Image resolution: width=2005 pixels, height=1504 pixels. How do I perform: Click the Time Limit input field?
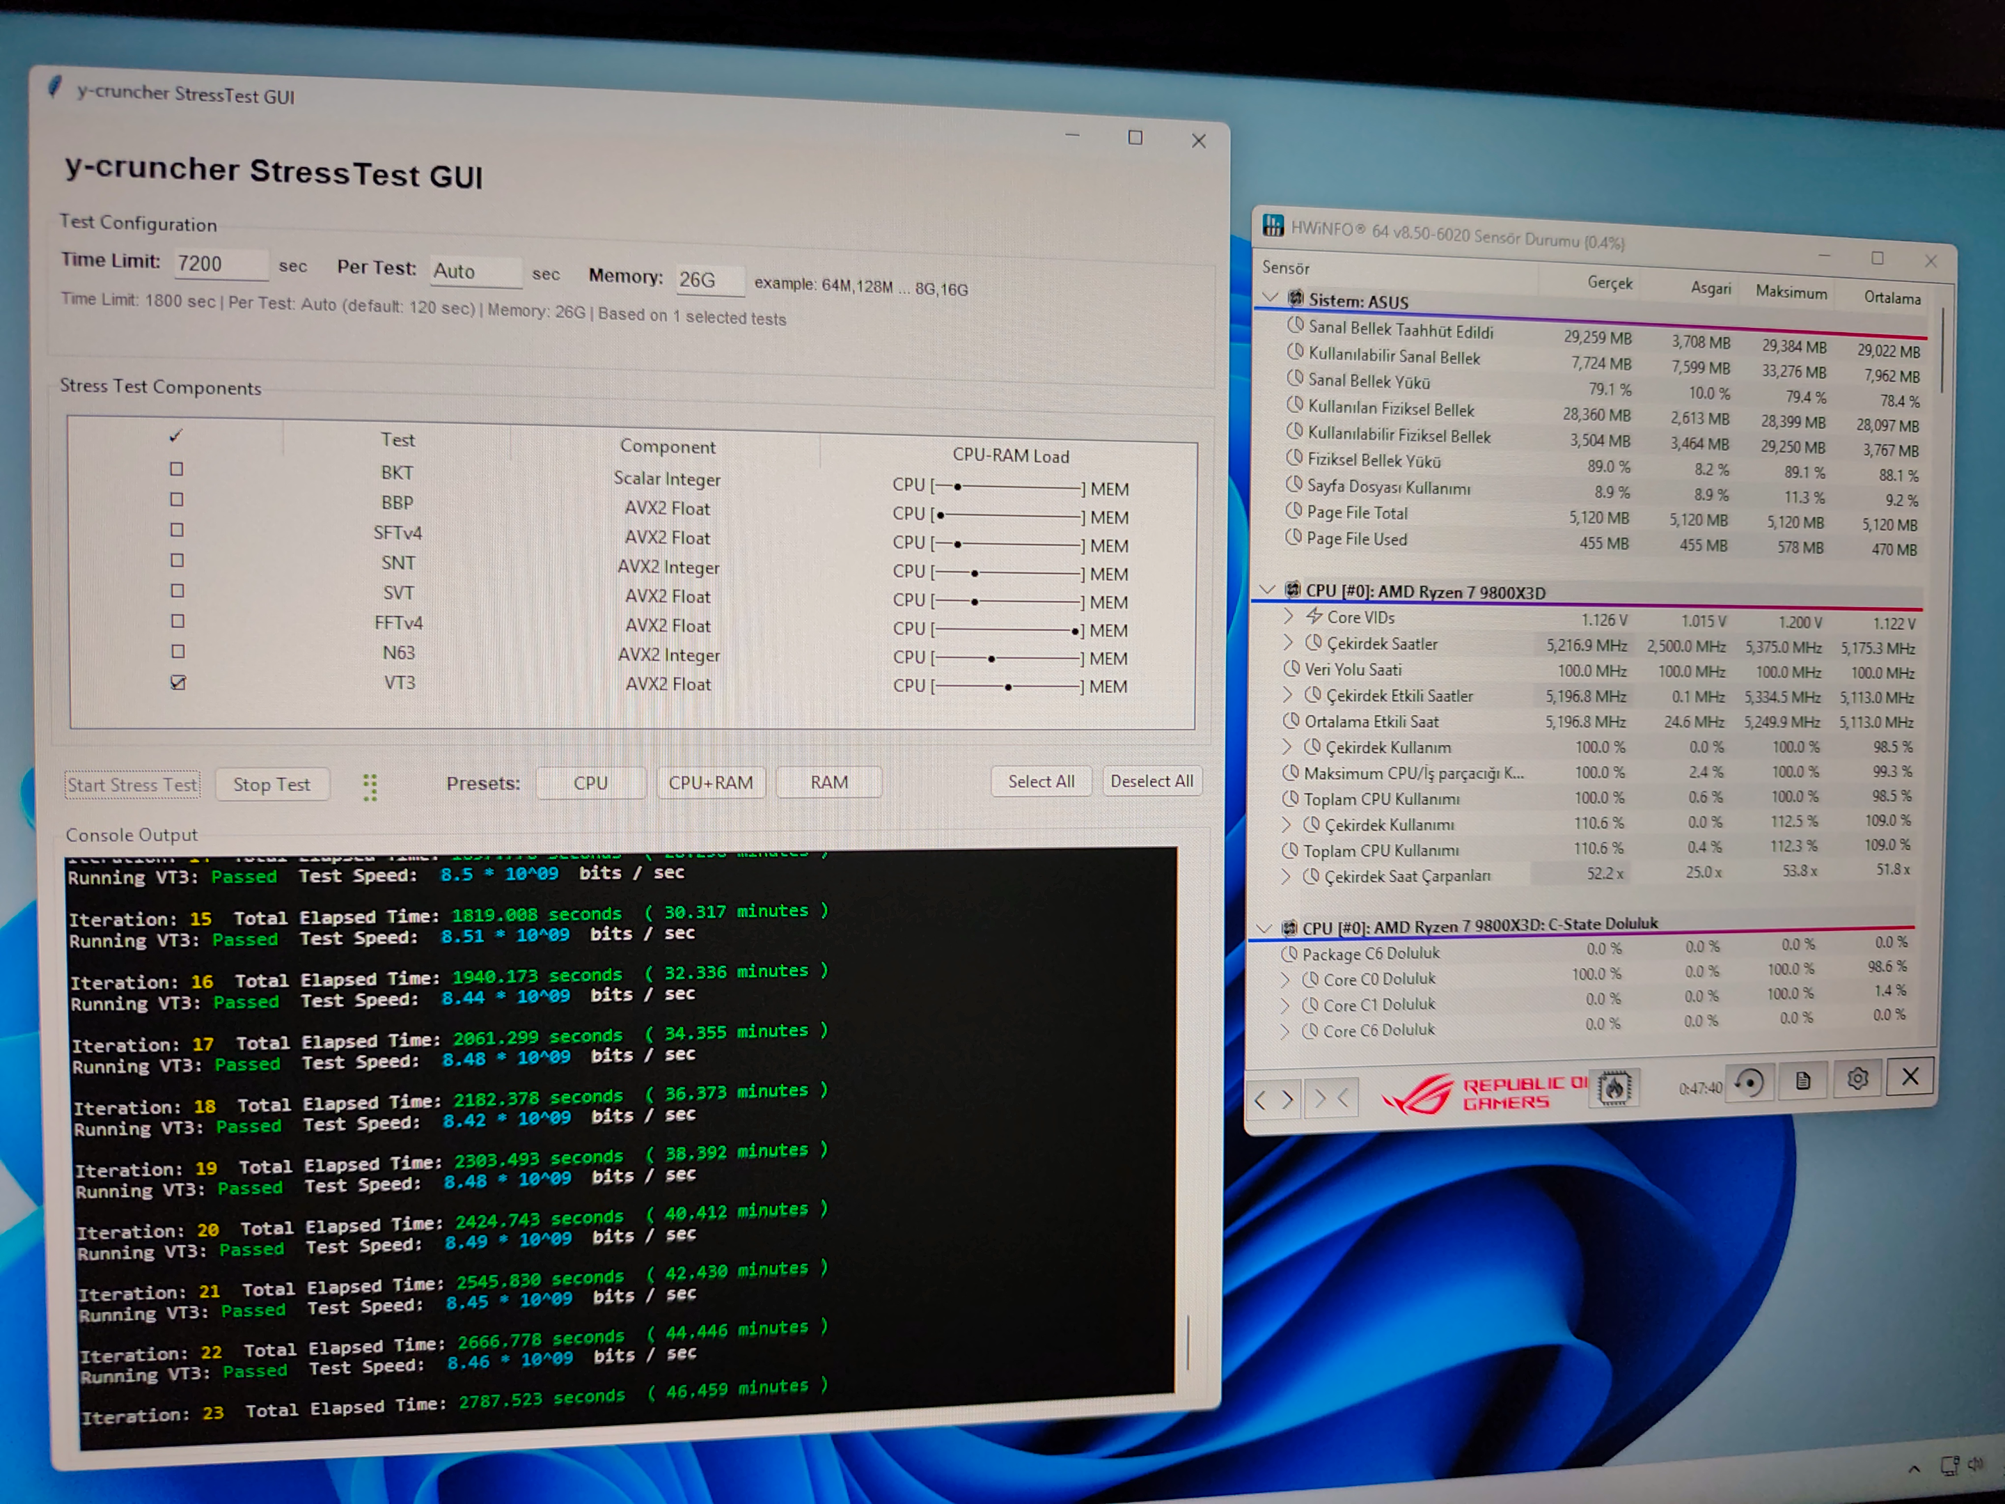pyautogui.click(x=220, y=264)
